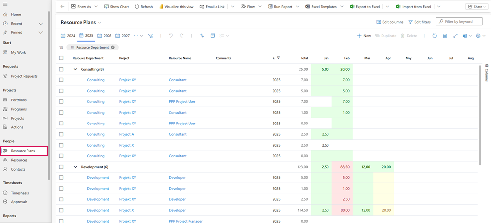491x223 pixels.
Task: Click the expand to full screen icon
Action: [x=455, y=36]
